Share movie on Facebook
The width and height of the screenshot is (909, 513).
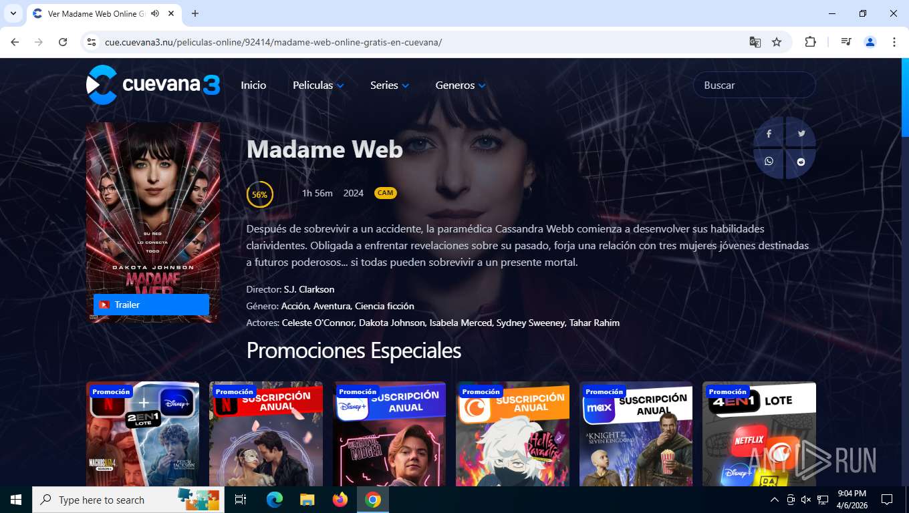[769, 133]
